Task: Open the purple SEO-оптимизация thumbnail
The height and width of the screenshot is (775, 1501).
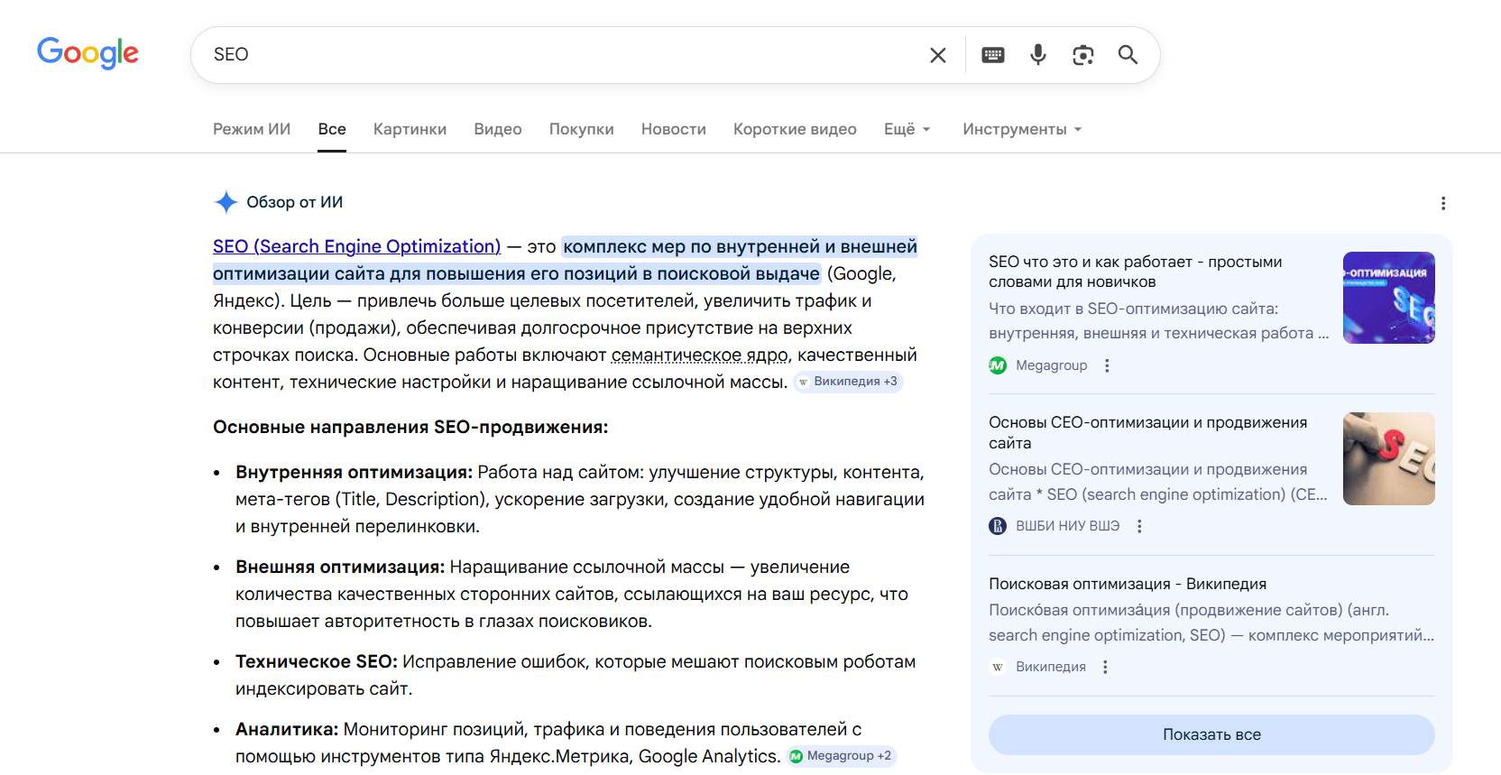Action: click(1389, 298)
